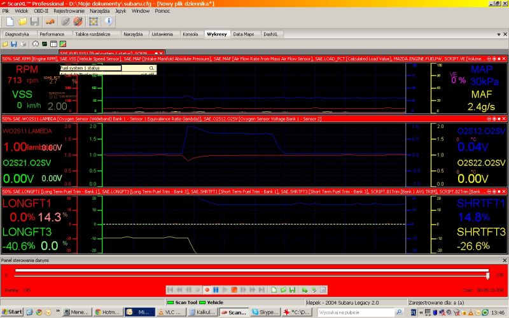The width and height of the screenshot is (509, 318).
Task: Switch to the Data Maps tab
Action: [x=244, y=34]
